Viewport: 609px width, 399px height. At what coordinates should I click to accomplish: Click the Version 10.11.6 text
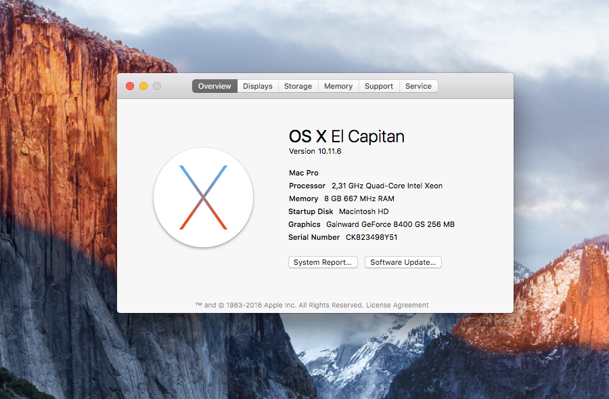315,151
